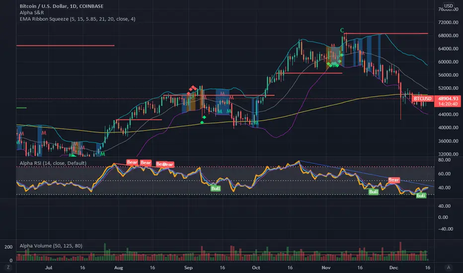Click the Nov date label on time axis
Image resolution: width=463 pixels, height=273 pixels.
coord(326,268)
